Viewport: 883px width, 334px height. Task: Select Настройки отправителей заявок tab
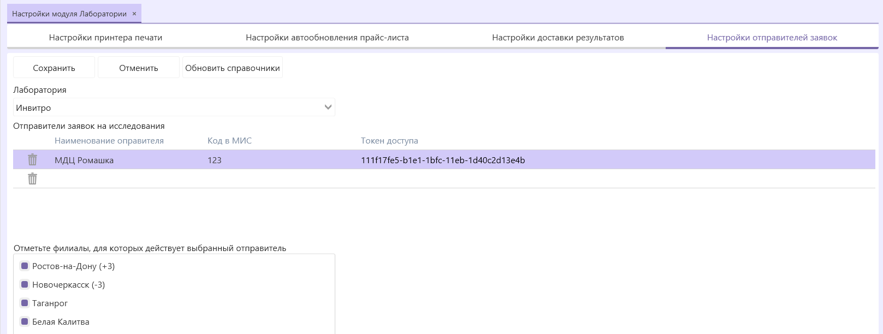pyautogui.click(x=772, y=38)
